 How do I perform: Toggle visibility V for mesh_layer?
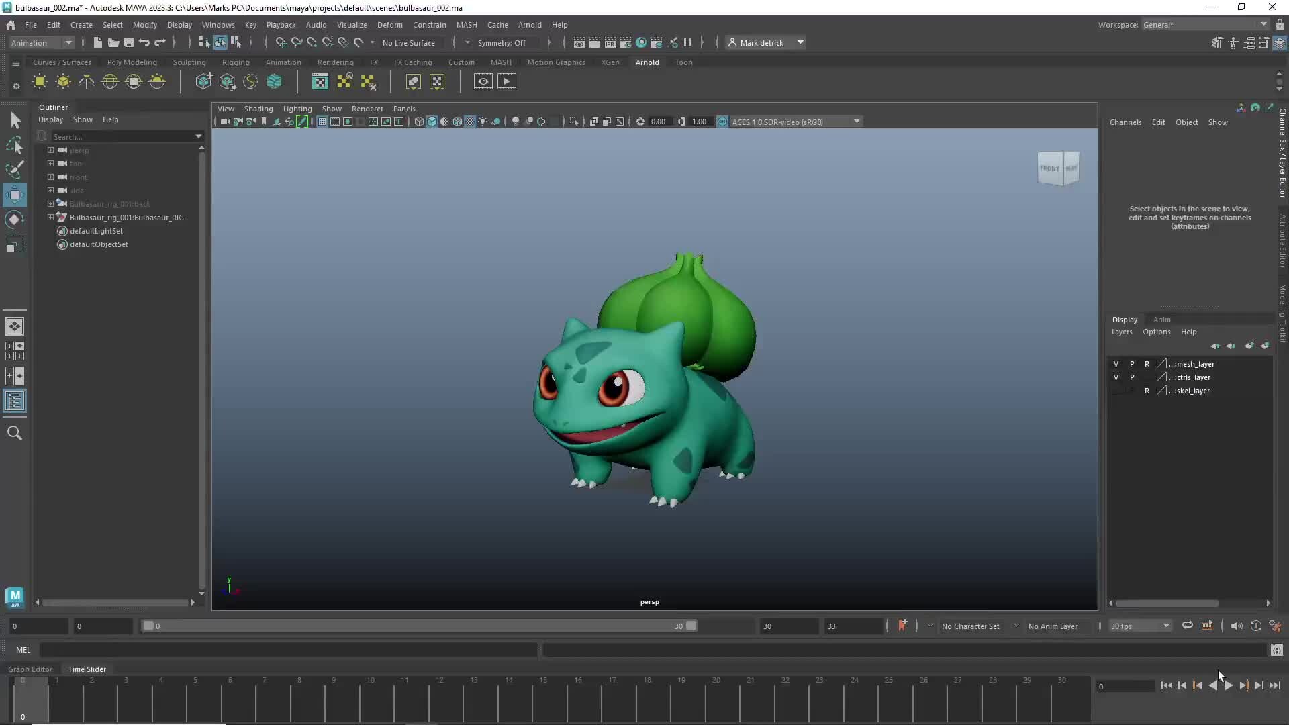pyautogui.click(x=1116, y=363)
